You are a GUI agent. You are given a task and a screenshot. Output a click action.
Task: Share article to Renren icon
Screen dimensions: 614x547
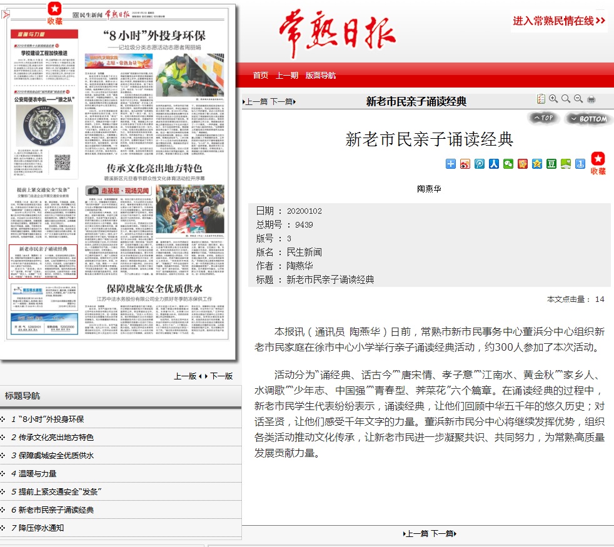coord(494,164)
